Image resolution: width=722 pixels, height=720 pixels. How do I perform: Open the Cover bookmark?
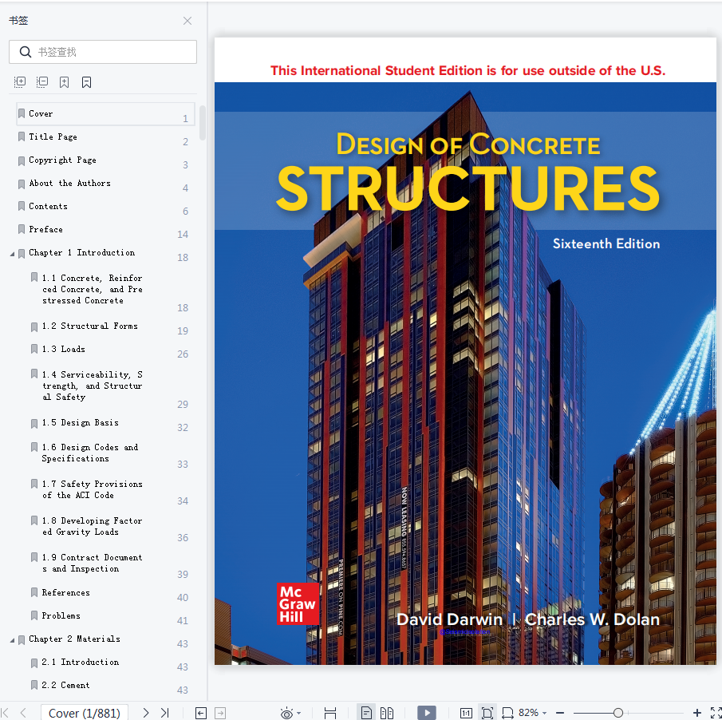pos(105,114)
